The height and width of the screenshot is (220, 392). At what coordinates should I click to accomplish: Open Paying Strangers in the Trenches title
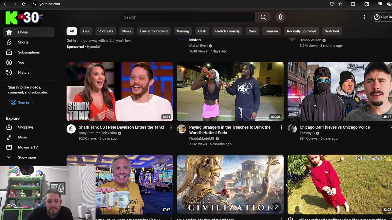coord(230,130)
